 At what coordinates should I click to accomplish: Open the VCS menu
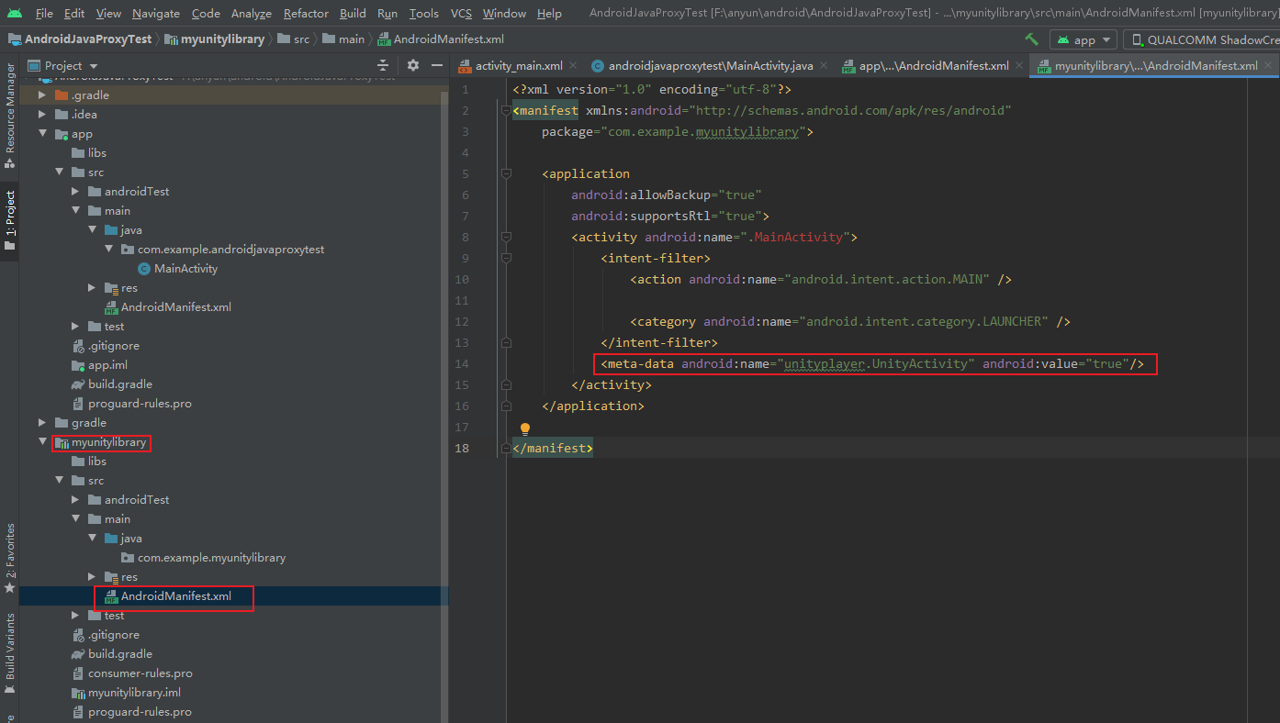click(x=461, y=13)
